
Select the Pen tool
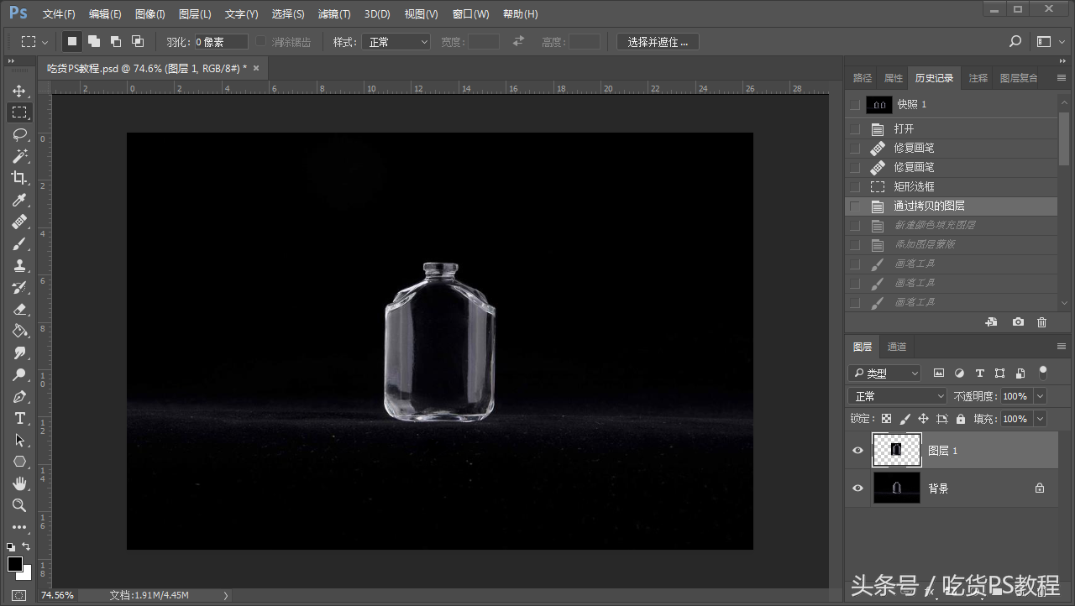click(19, 396)
